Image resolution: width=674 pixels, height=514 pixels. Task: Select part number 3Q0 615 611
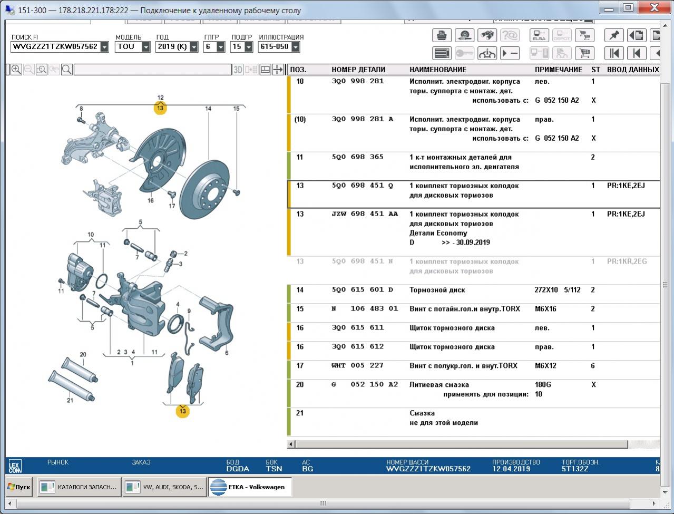(x=358, y=328)
